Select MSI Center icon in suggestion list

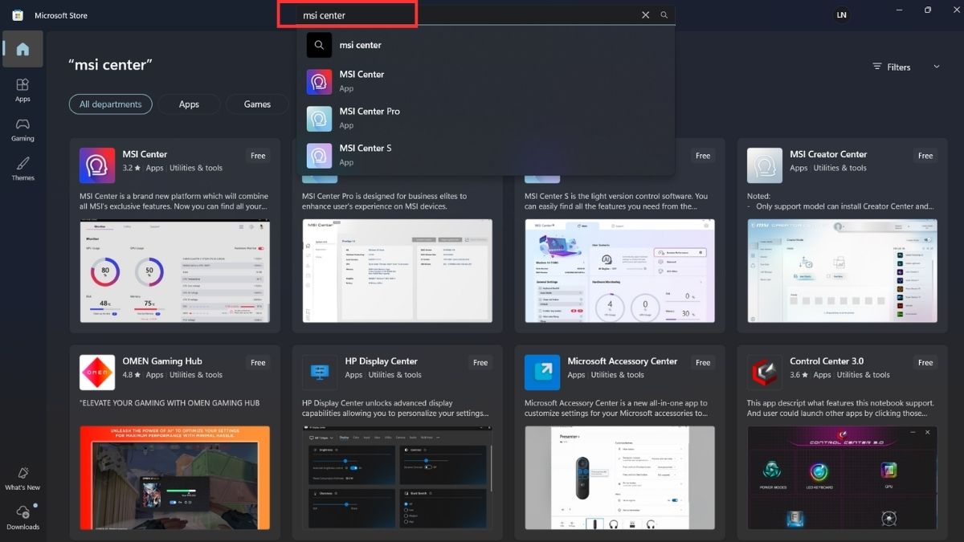(x=320, y=82)
